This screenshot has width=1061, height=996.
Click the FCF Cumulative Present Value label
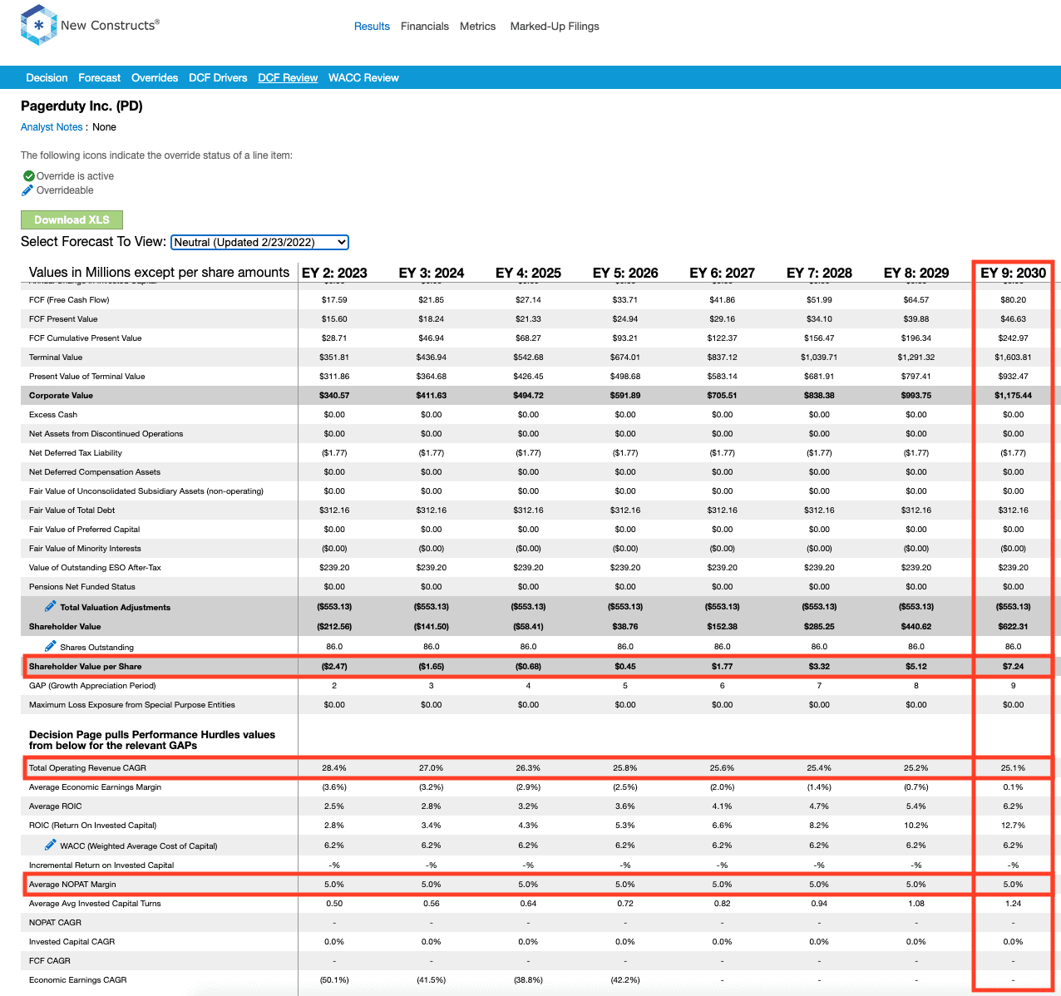coord(86,338)
